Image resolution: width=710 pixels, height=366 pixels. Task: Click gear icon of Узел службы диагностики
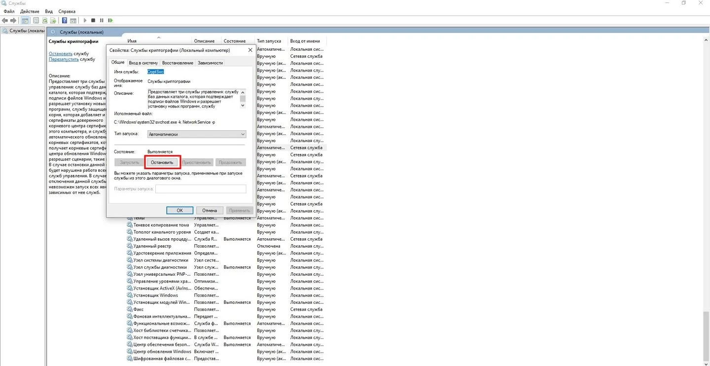(x=130, y=267)
